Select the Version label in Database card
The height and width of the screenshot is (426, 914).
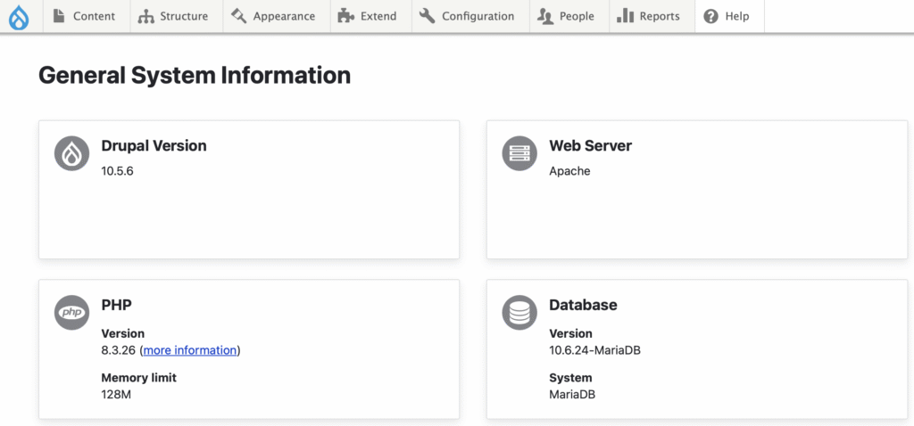[570, 333]
